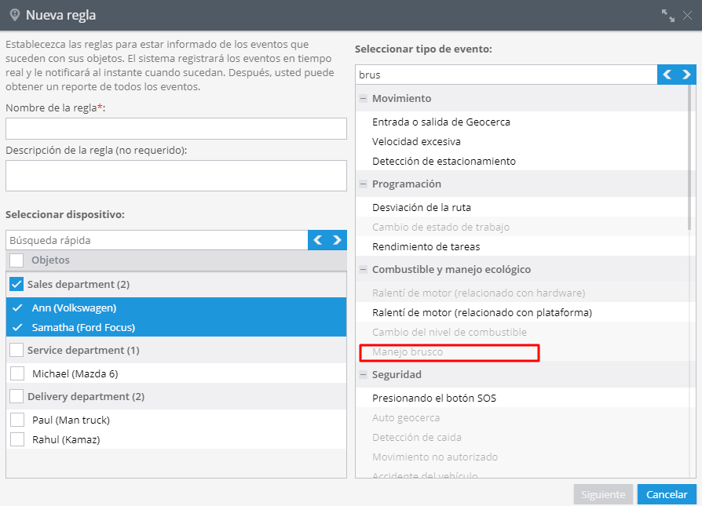Image resolution: width=702 pixels, height=506 pixels.
Task: Close the Nueva regla dialog
Action: (x=687, y=16)
